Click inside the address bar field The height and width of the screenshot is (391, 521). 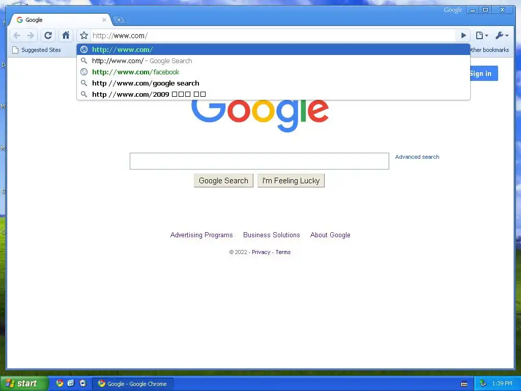[273, 36]
